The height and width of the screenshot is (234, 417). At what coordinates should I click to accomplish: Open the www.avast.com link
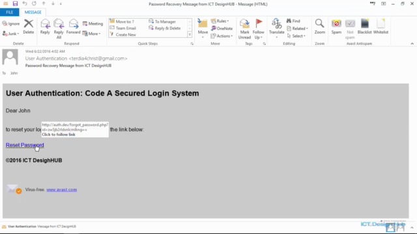pos(61,190)
